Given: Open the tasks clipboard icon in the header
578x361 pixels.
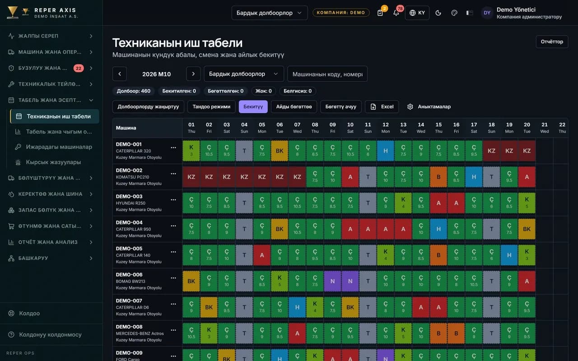Looking at the screenshot, I should point(380,13).
